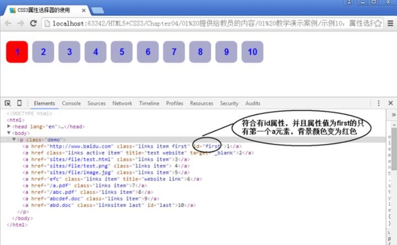Open the Security tab
This screenshot has width=397, height=245.
(x=229, y=103)
